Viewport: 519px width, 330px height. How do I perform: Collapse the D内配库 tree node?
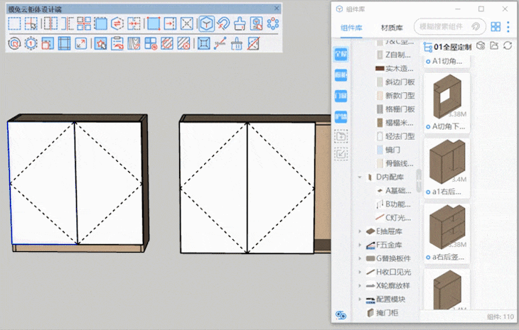click(360, 177)
